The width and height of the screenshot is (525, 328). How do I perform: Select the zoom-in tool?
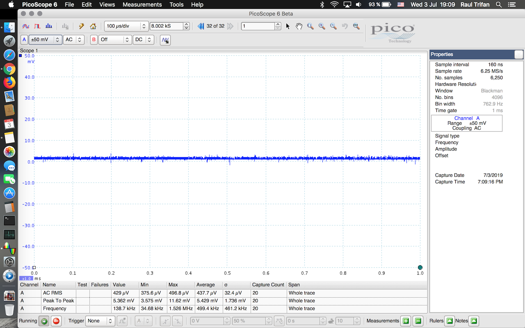(322, 26)
